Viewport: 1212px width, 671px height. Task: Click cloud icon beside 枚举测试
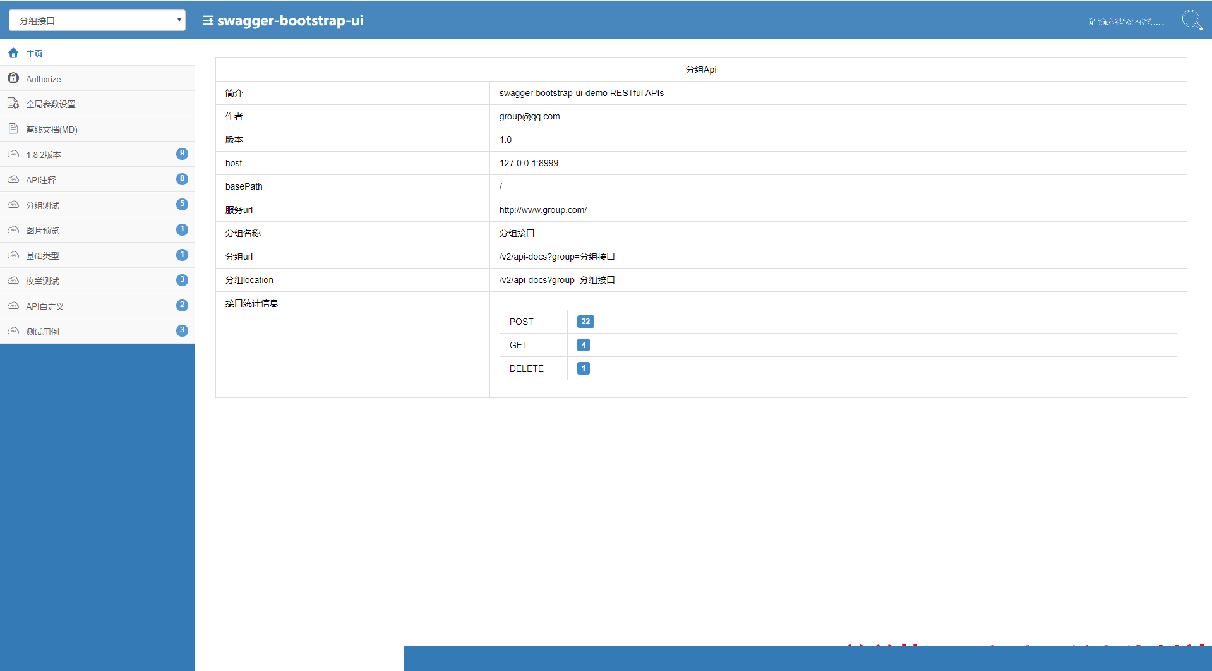coord(13,280)
